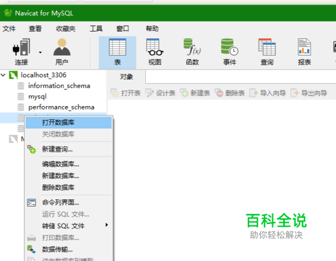Image resolution: width=336 pixels, height=261 pixels.
Task: Select the 表 tables toolbar icon
Action: tap(118, 52)
